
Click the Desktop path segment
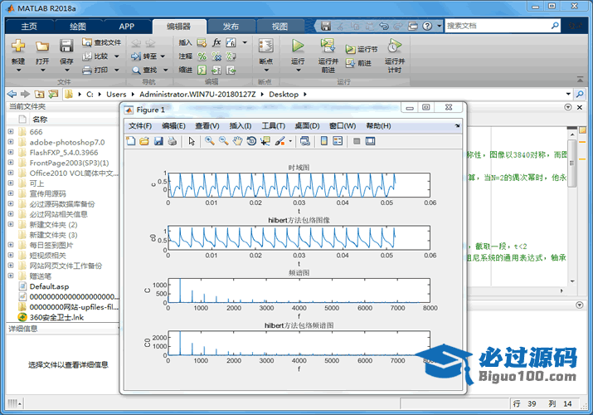click(284, 94)
